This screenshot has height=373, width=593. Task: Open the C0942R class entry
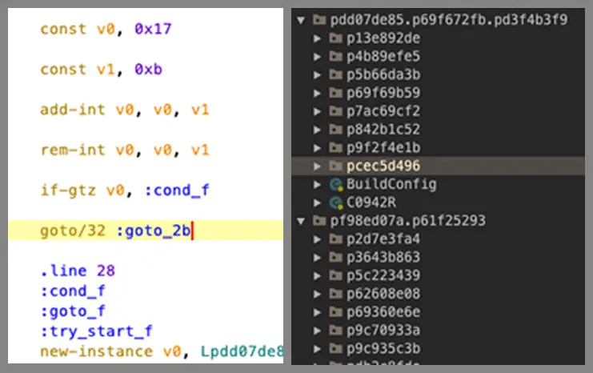tap(371, 203)
